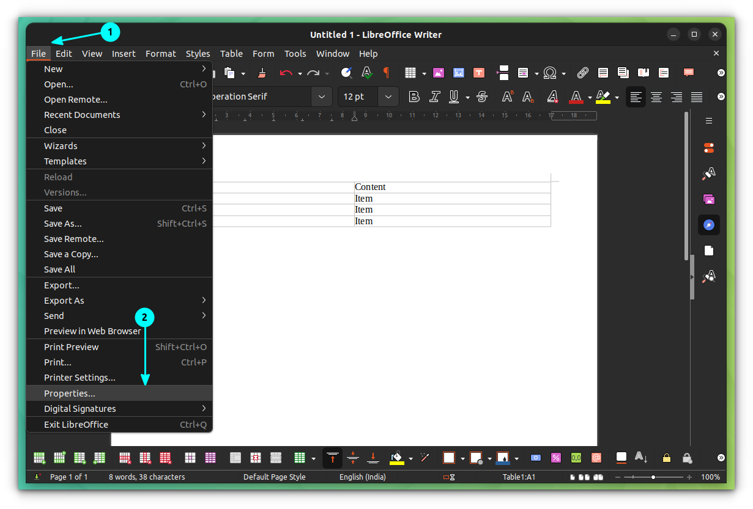Open the font size dropdown
The height and width of the screenshot is (509, 753).
click(388, 97)
